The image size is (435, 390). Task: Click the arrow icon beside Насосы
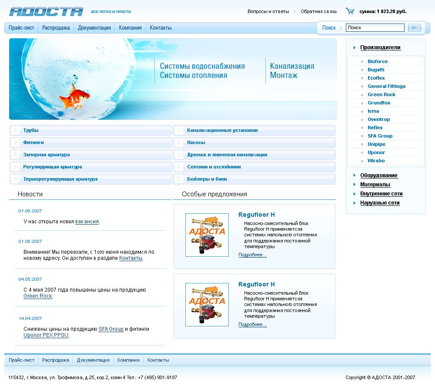click(178, 142)
